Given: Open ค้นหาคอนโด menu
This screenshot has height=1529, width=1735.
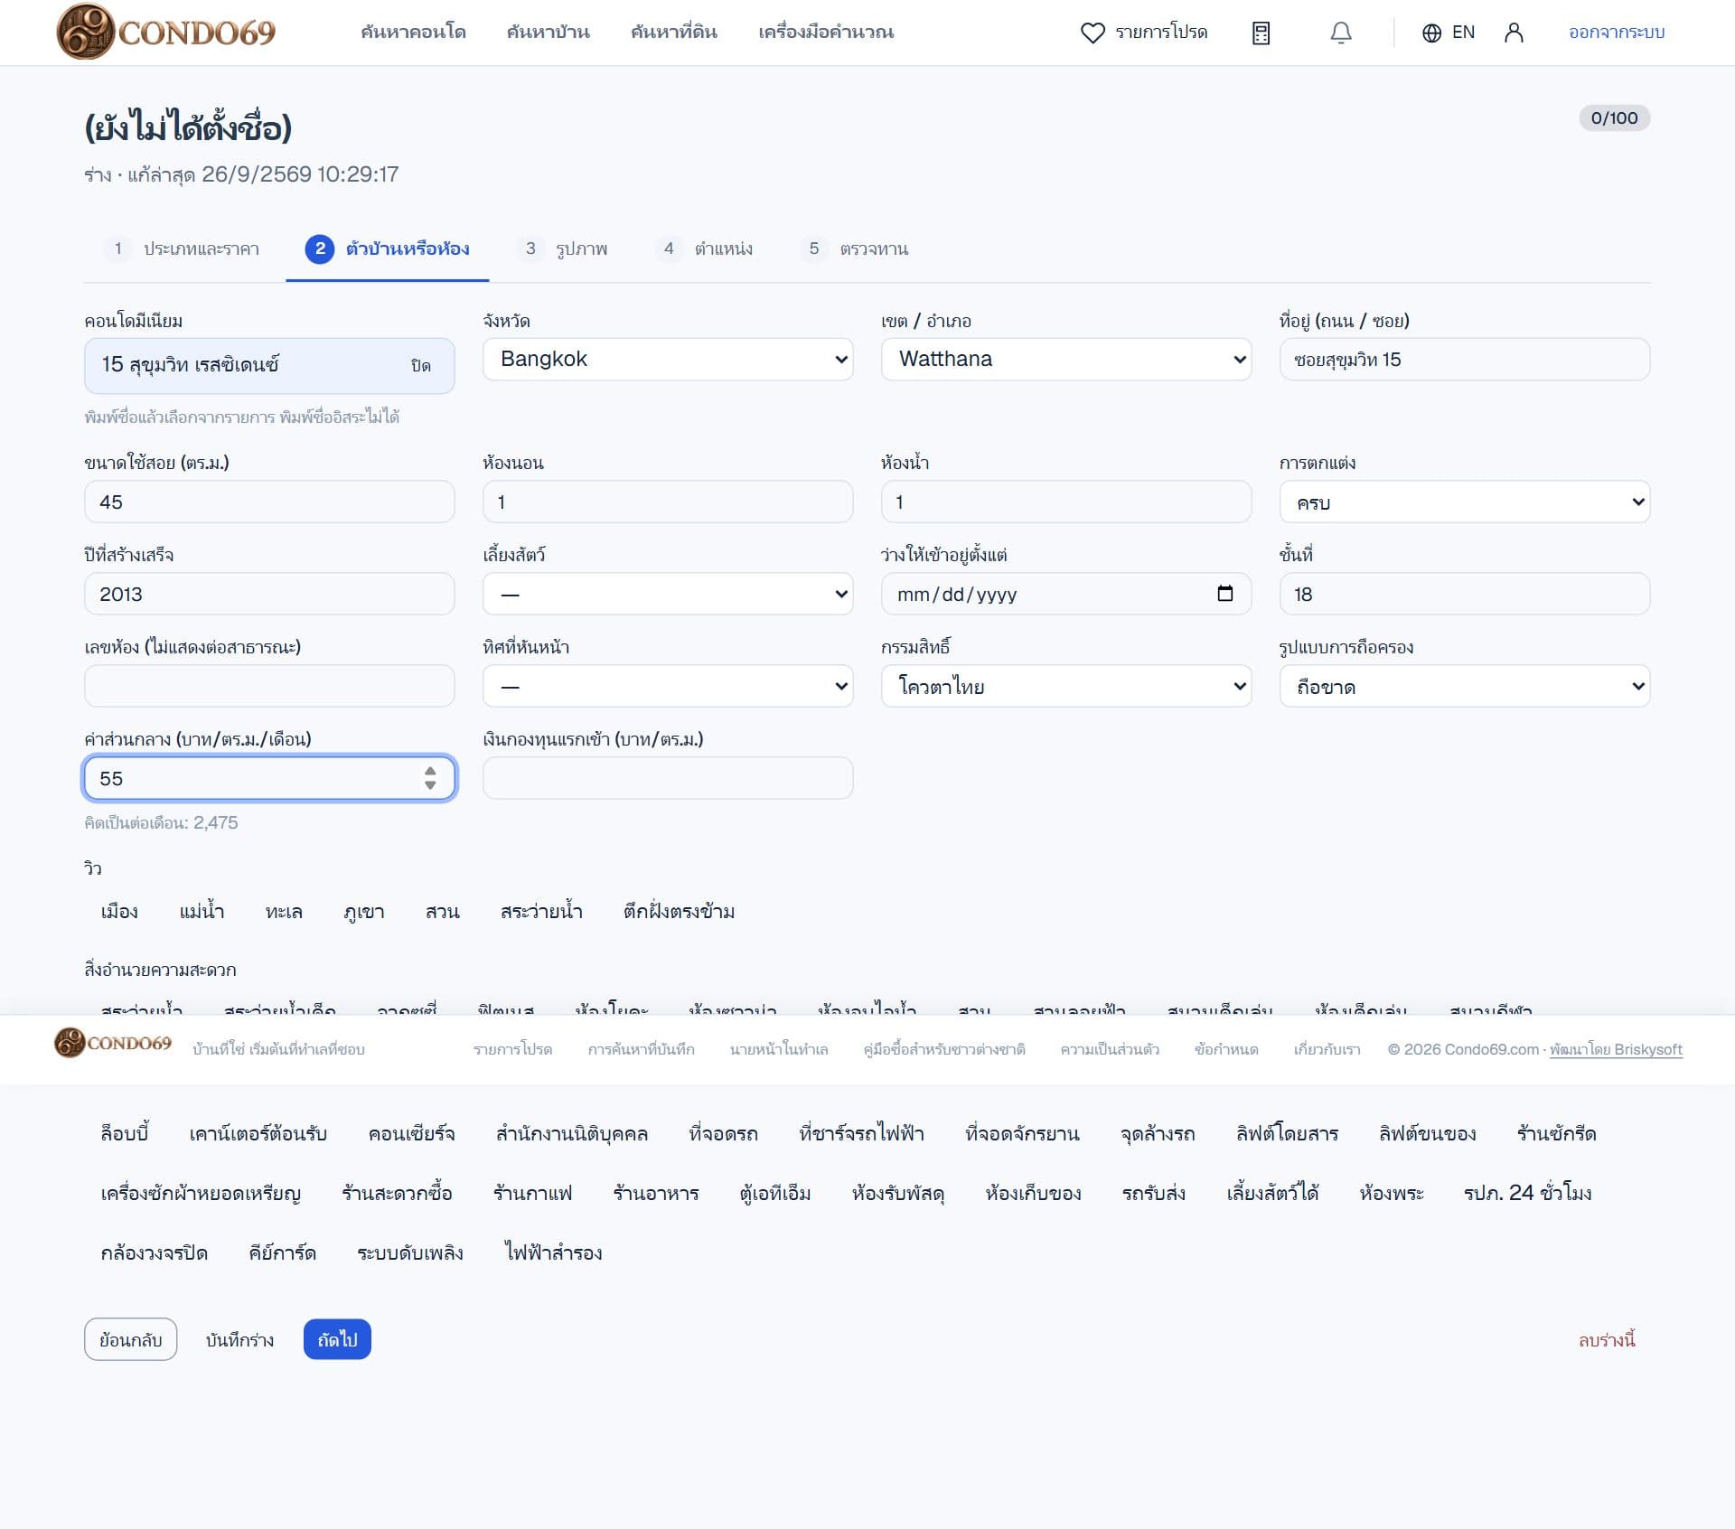Looking at the screenshot, I should 413,33.
